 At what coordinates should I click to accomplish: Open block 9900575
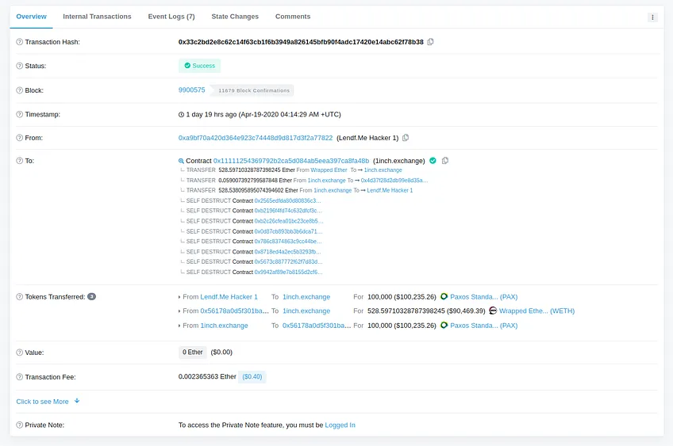click(192, 90)
